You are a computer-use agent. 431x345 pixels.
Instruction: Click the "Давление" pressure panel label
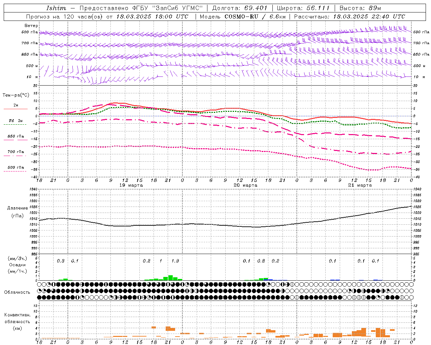point(18,208)
